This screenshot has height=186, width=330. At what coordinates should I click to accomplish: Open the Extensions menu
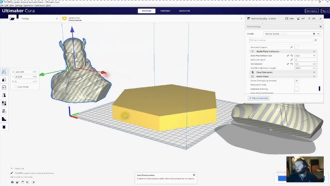point(28,5)
